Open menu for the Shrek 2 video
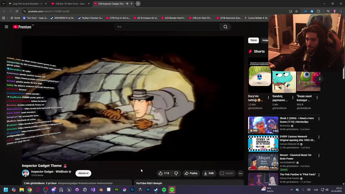345x194 pixels. [319, 119]
